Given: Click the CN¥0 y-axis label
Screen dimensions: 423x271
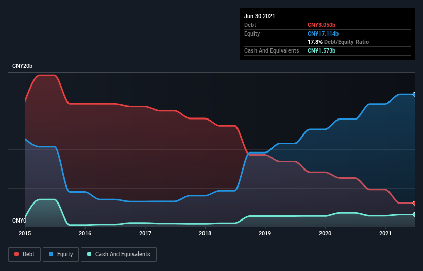Looking at the screenshot, I should click(20, 221).
